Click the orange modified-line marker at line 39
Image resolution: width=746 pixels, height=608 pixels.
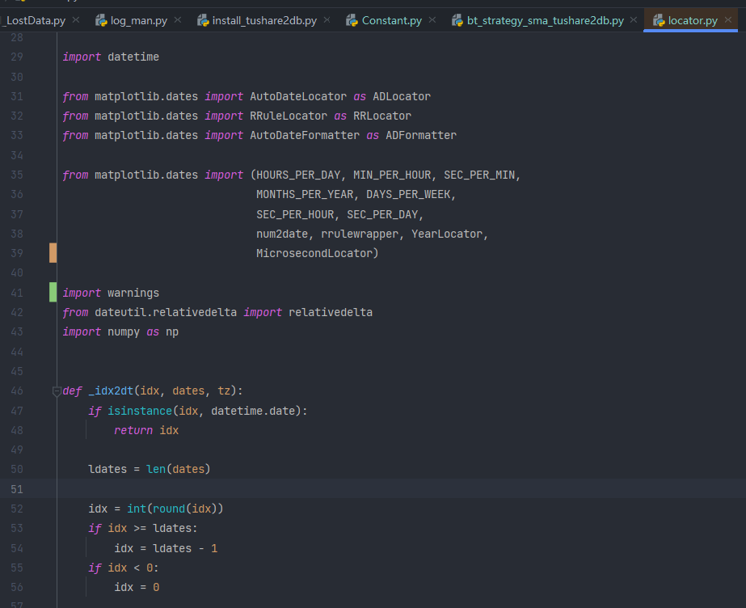53,253
